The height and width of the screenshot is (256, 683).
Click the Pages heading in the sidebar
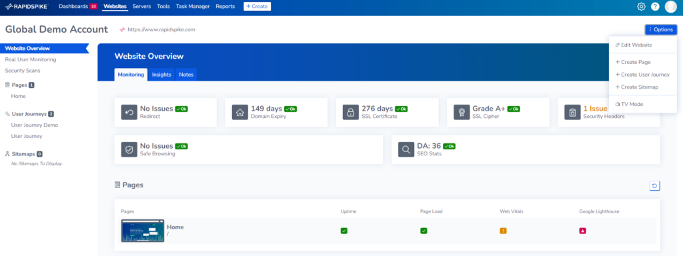(19, 85)
